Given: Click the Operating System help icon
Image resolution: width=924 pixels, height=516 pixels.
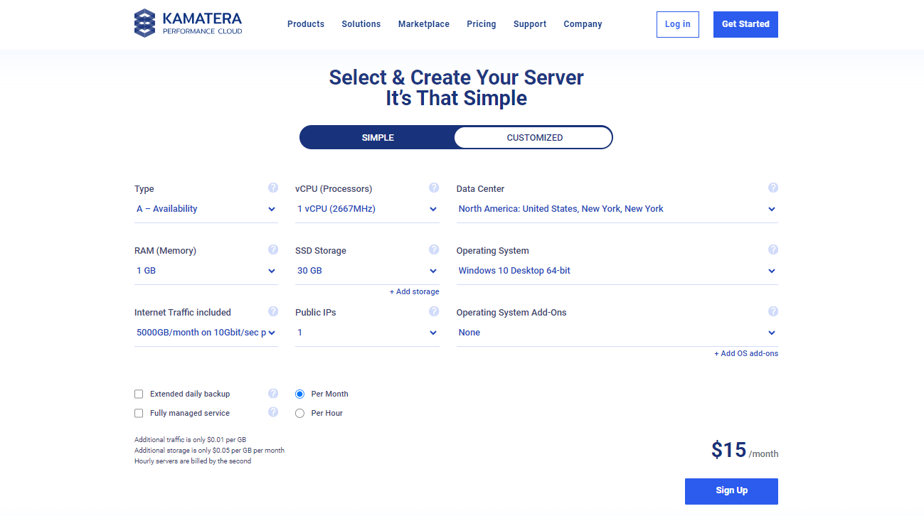Looking at the screenshot, I should [773, 250].
